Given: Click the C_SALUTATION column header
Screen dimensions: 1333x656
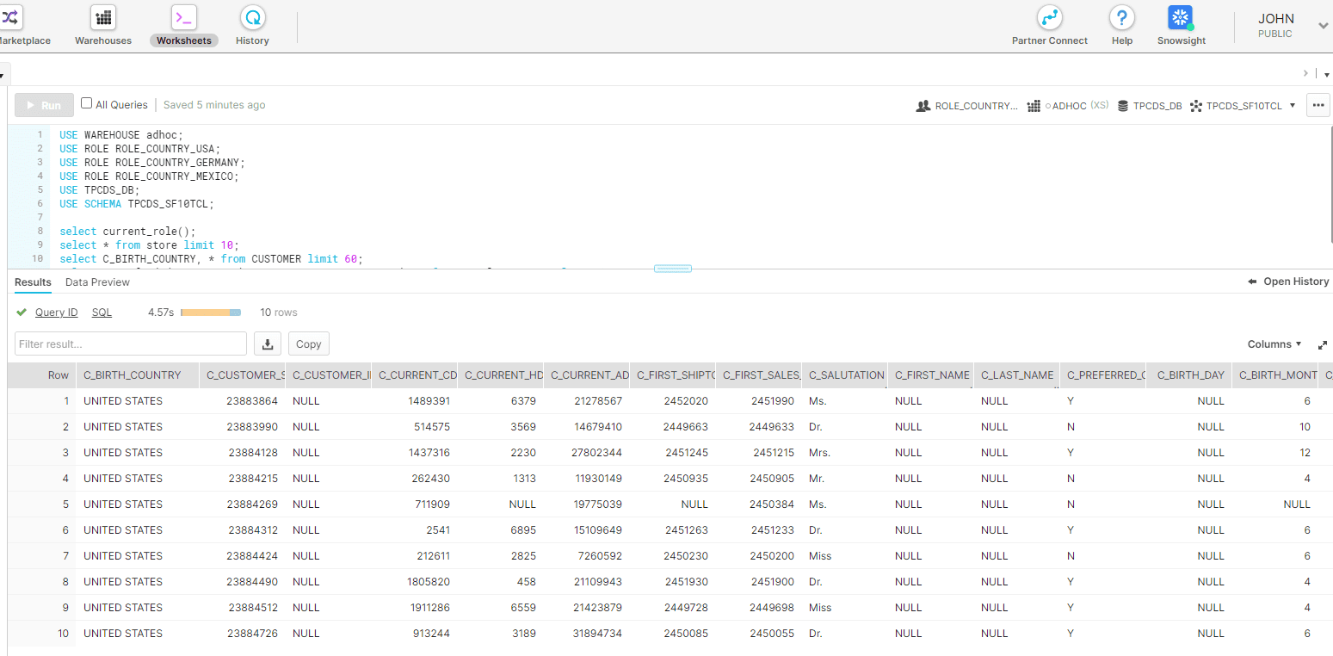Looking at the screenshot, I should pyautogui.click(x=847, y=375).
